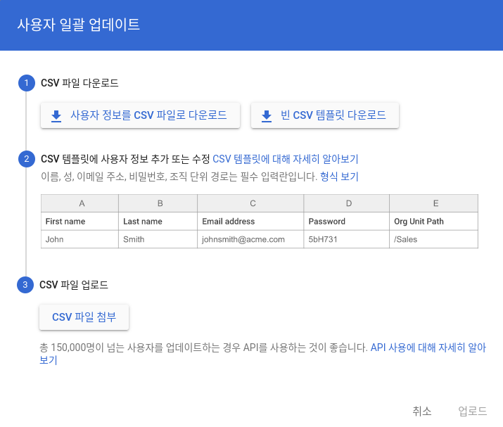
Task: Click download icon beside 사용자 정보를 CSV 파일로 다운로드
Action: coord(56,116)
